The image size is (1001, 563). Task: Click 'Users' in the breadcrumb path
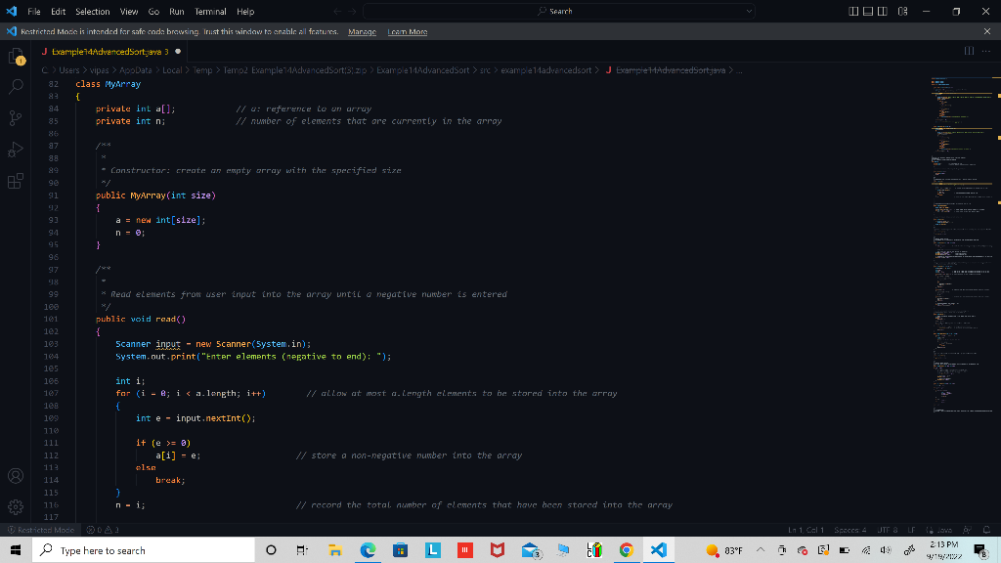[69, 70]
